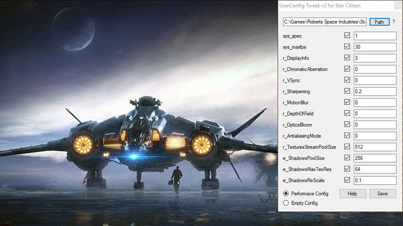Select the Empty Config radio button

(x=286, y=203)
